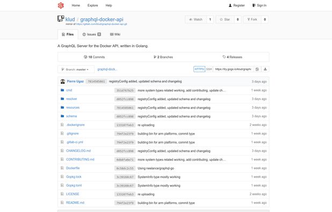Click the file icon beside README.md
Viewport: 332px width, 212px height.
pyautogui.click(x=62, y=202)
